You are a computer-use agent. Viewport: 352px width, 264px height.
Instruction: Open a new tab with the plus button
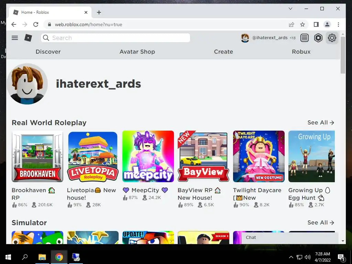pos(99,12)
